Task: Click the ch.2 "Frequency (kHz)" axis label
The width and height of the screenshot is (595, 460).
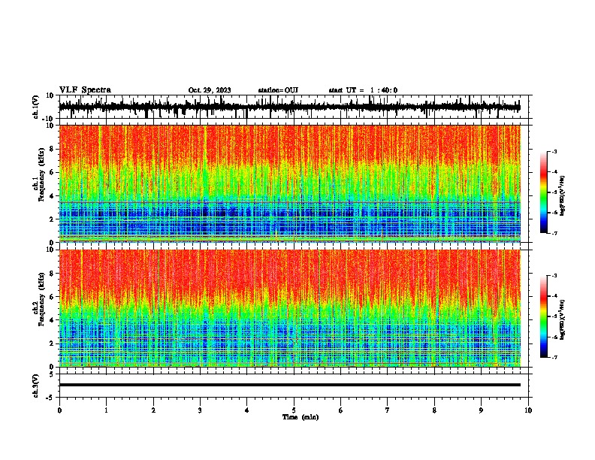Action: (41, 299)
